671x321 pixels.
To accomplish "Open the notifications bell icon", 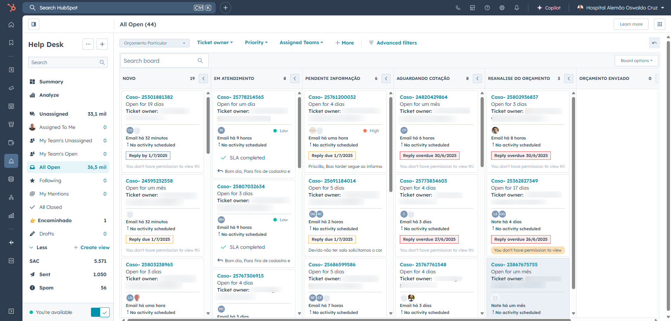I will 516,8.
